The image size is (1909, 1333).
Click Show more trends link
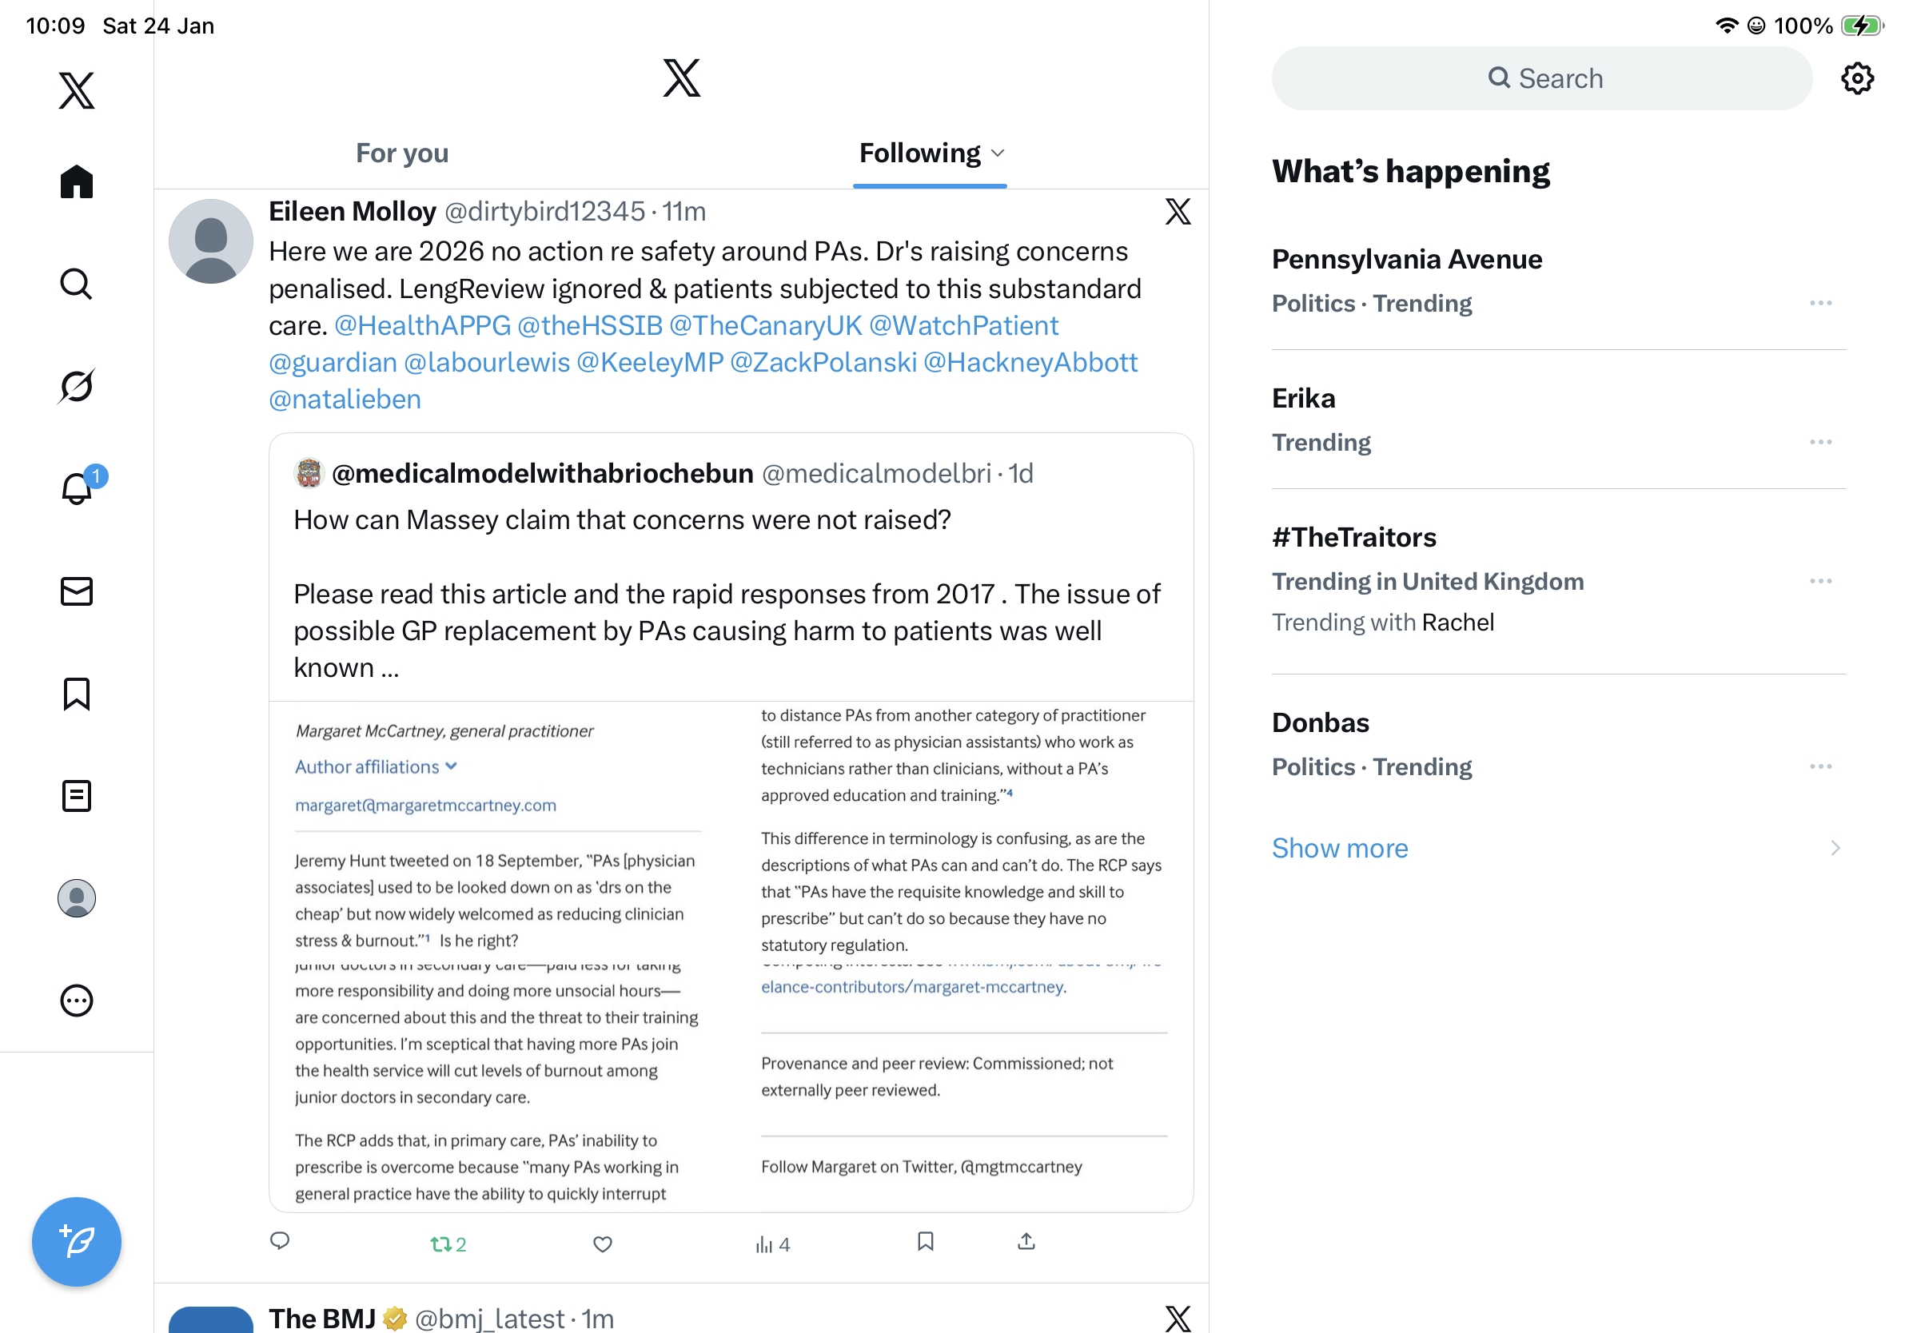coord(1340,848)
